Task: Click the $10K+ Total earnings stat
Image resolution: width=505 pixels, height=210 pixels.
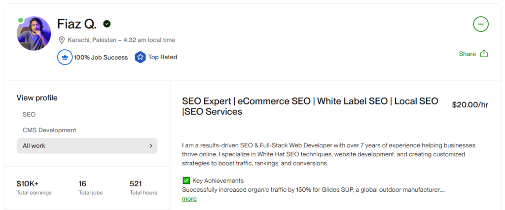Action: click(34, 188)
